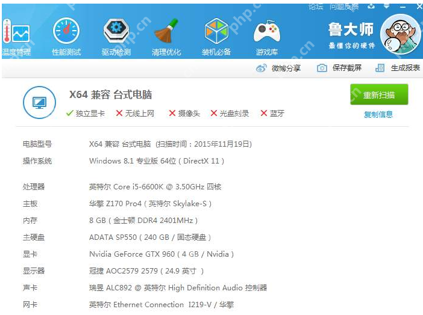Viewport: 423px width, 315px height.
Task: Click the Core i5-6600K processor value
Action: click(x=155, y=186)
